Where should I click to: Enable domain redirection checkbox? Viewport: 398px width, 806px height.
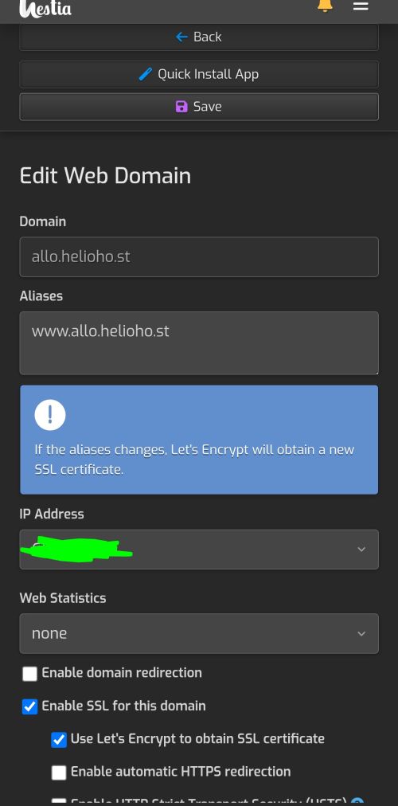tap(29, 673)
